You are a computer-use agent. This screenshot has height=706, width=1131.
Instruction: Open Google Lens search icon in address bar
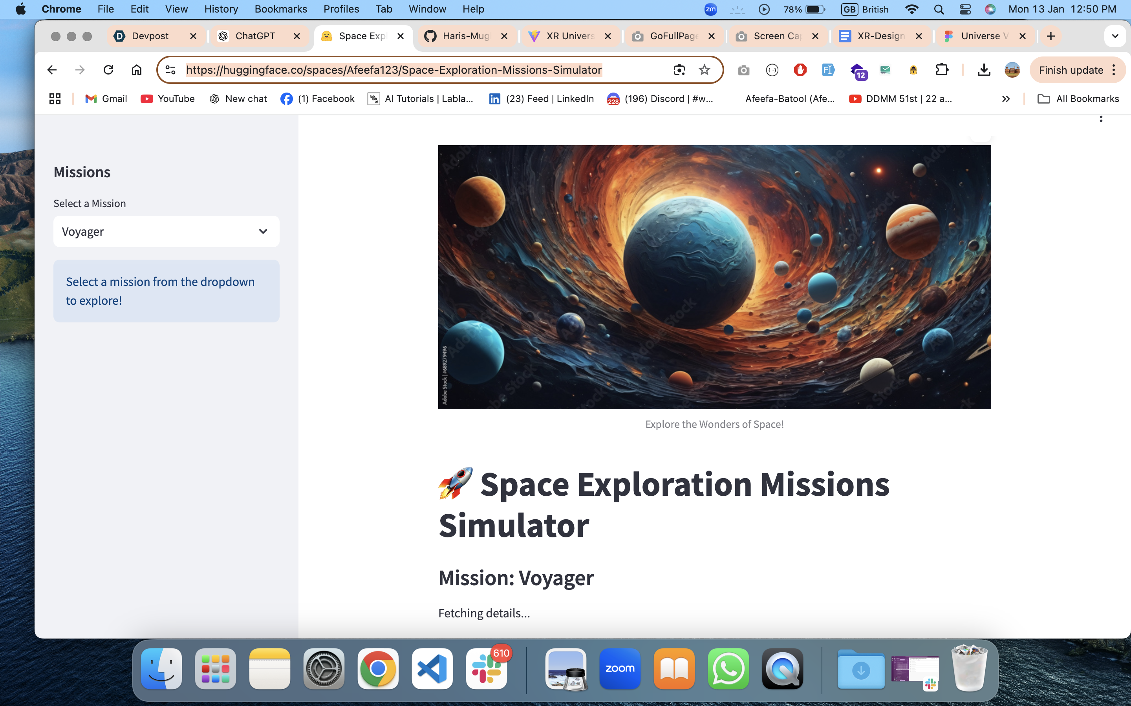pyautogui.click(x=679, y=70)
